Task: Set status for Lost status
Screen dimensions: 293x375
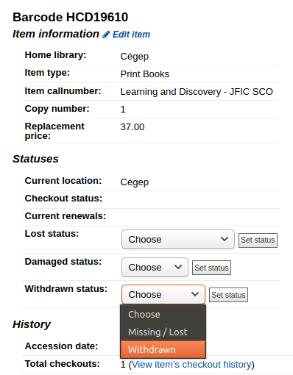Action: (258, 240)
